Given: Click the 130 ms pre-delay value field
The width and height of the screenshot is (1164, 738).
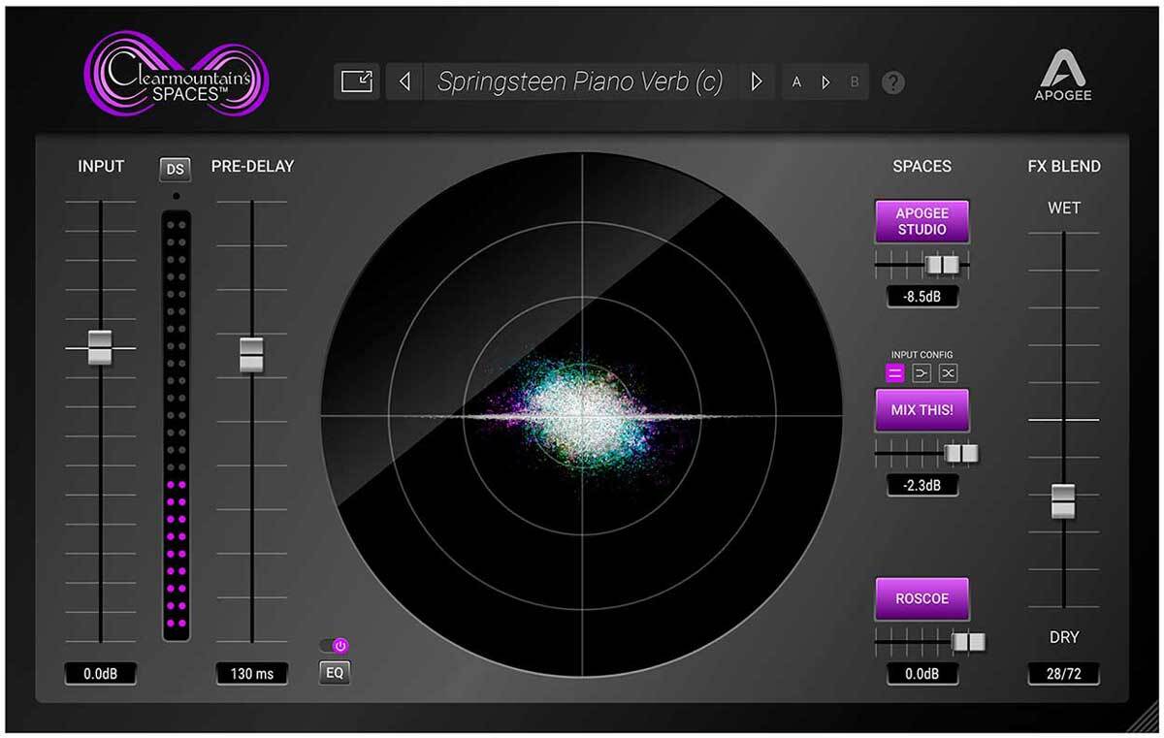Looking at the screenshot, I should (252, 674).
